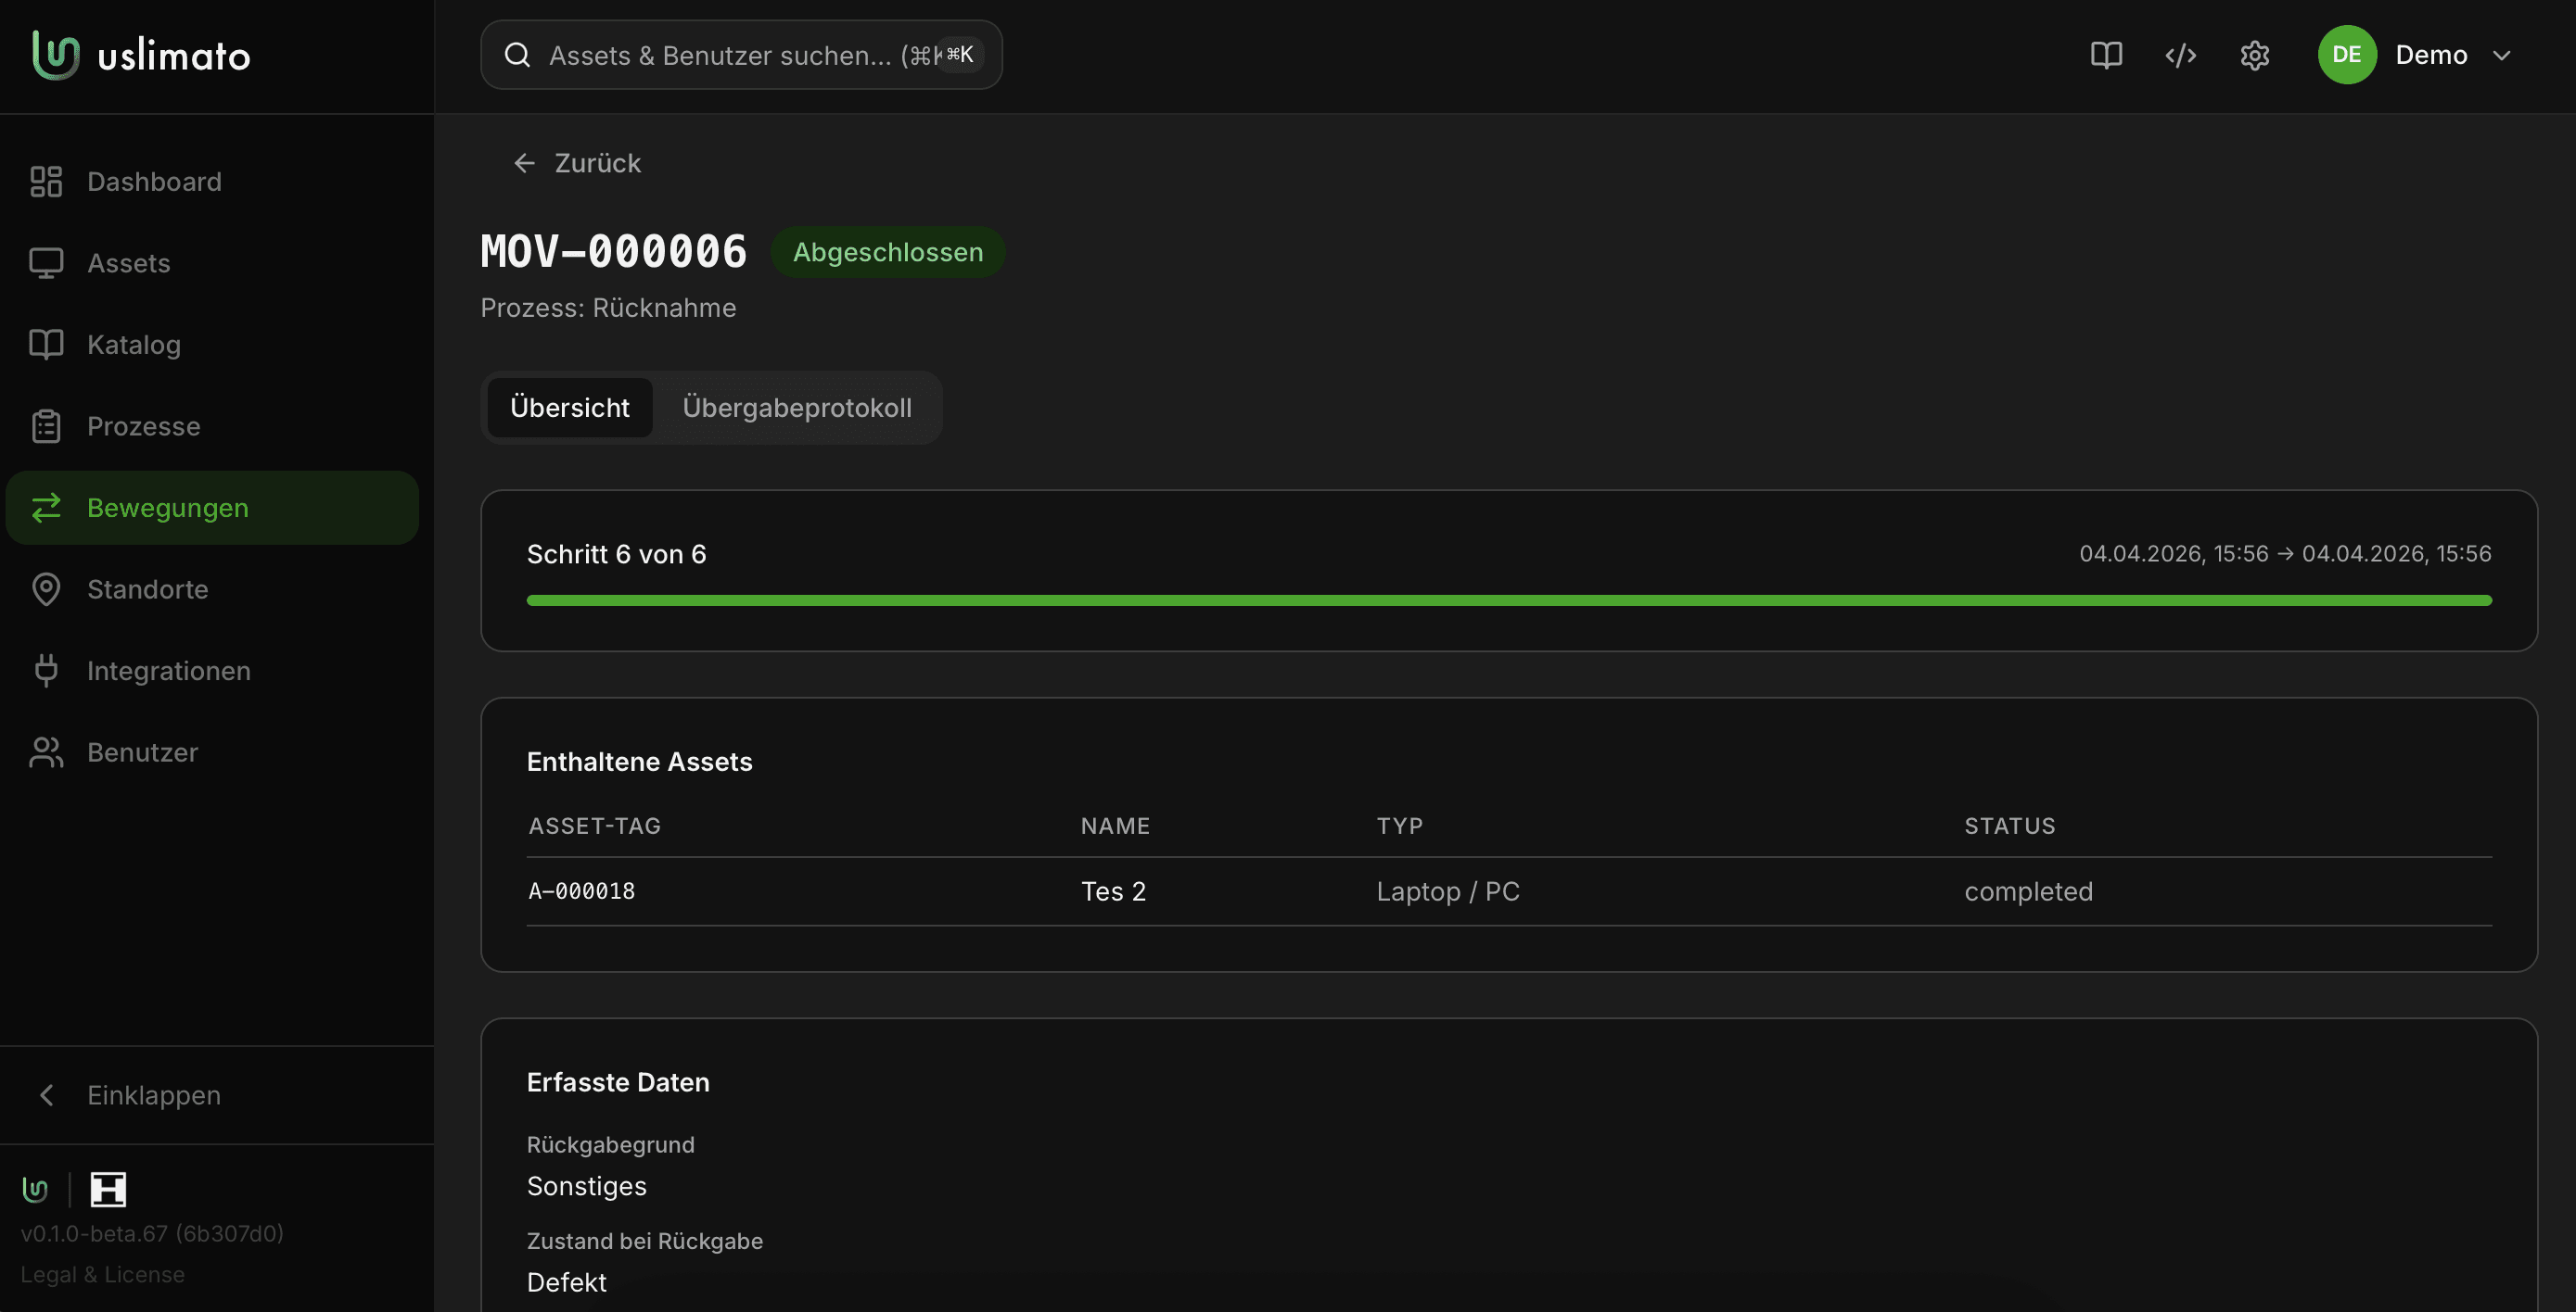Click the white H logo in sidebar footer
Viewport: 2576px width, 1312px height.
(108, 1189)
